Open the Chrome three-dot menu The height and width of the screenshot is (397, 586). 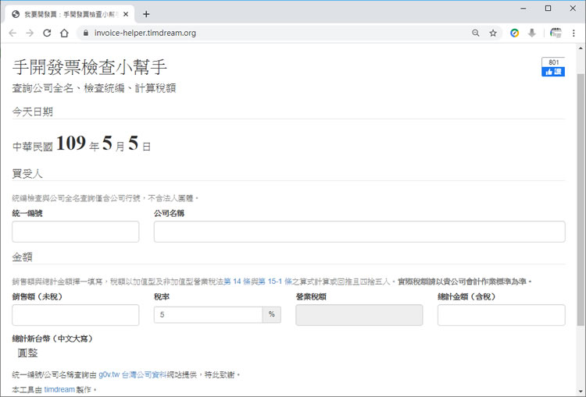tap(573, 33)
